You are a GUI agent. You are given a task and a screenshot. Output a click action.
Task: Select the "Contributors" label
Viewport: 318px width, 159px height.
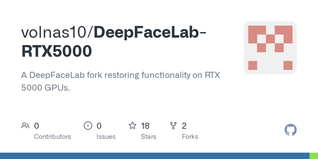pyautogui.click(x=52, y=137)
